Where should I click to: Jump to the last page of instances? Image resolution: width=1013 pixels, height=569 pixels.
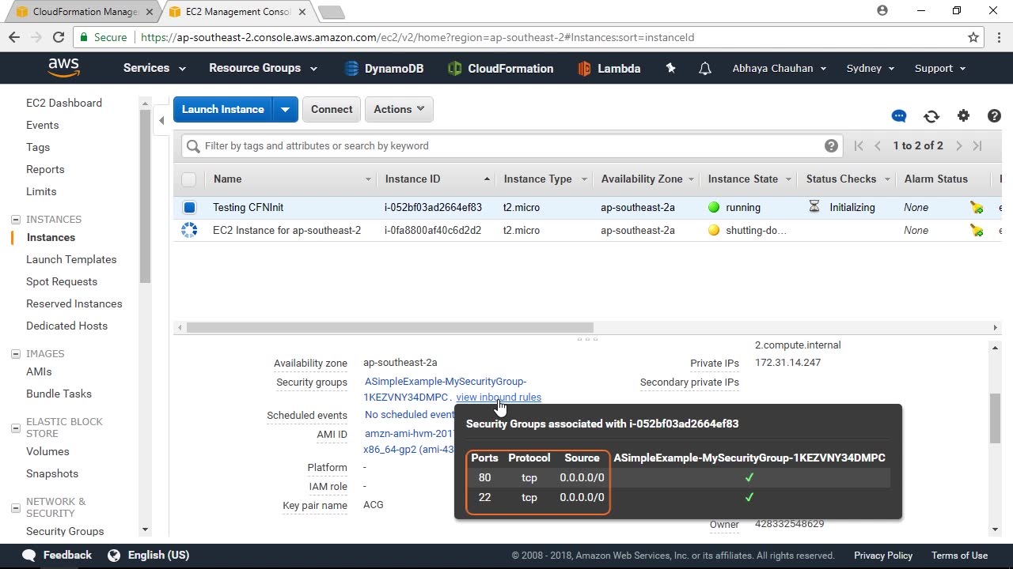point(977,145)
